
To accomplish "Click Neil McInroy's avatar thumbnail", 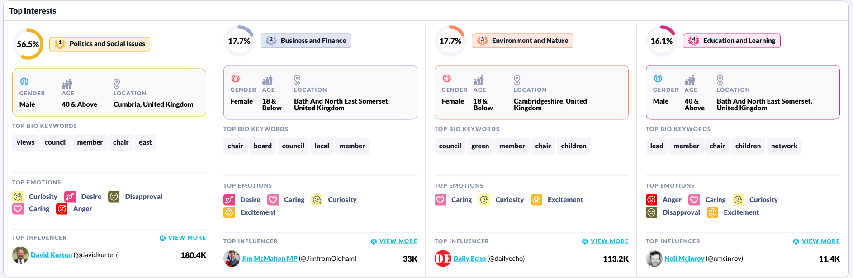I will [x=654, y=259].
